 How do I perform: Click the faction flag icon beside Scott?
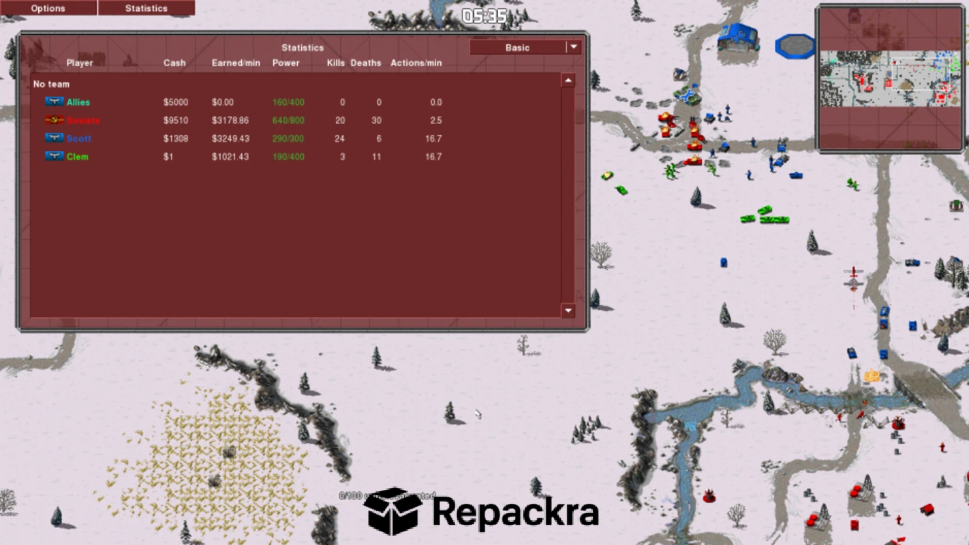coord(55,138)
